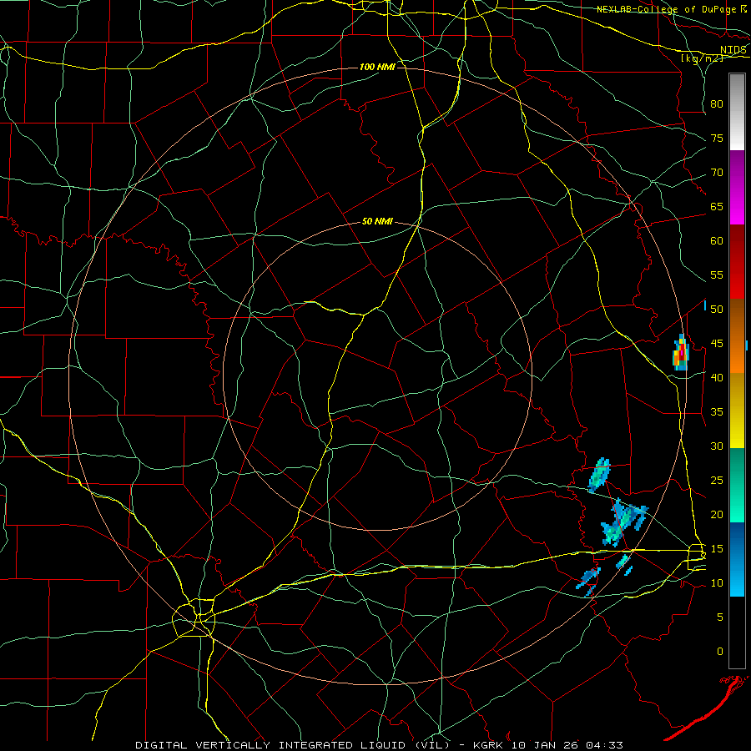Screen dimensions: 751x751
Task: Click the "04:33" timestamp in the caption
Action: pos(604,745)
